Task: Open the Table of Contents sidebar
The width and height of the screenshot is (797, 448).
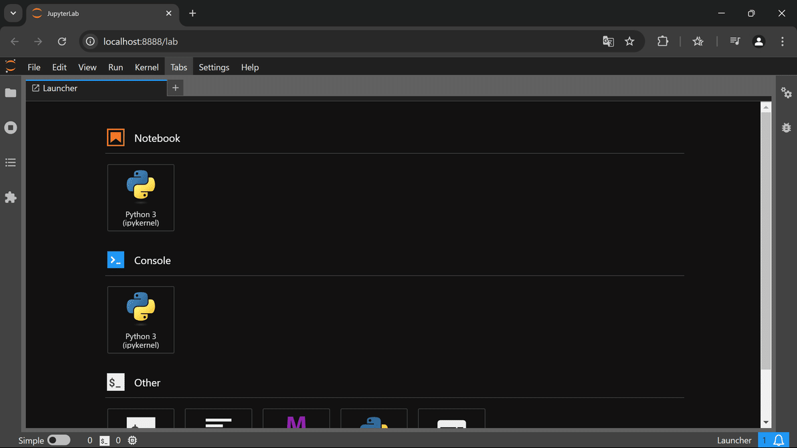Action: pos(11,163)
